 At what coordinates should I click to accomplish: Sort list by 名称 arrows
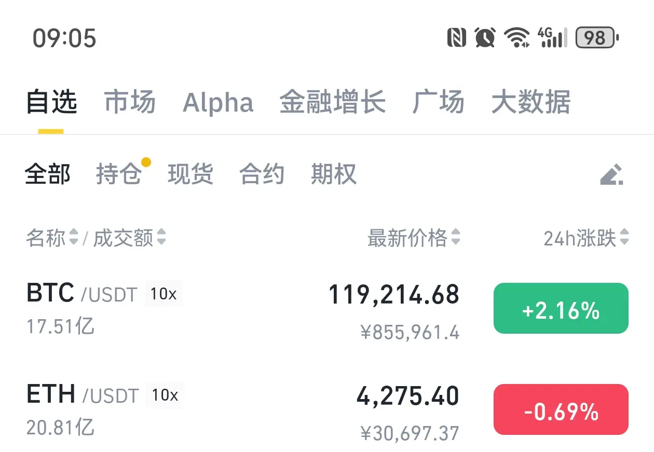tap(74, 238)
